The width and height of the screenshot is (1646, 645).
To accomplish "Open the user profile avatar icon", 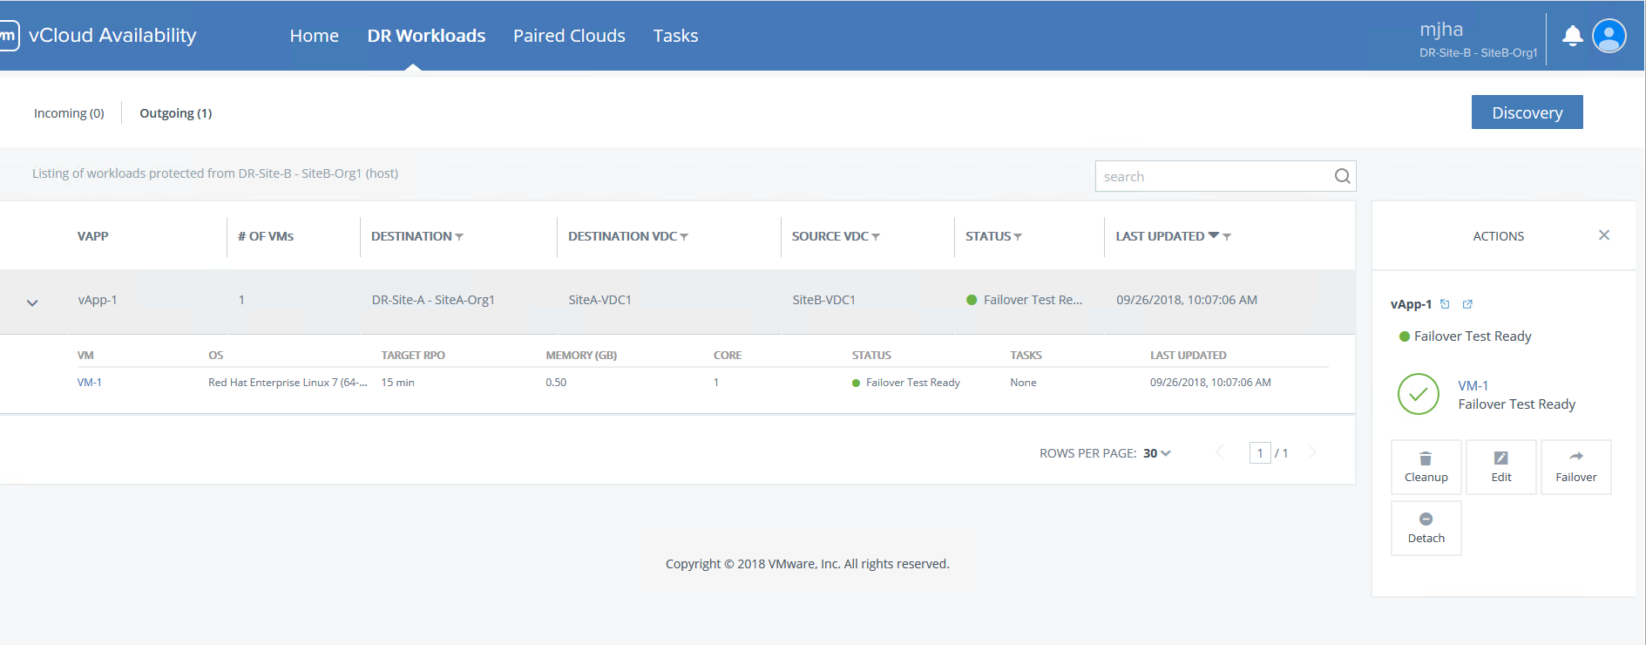I will coord(1609,36).
